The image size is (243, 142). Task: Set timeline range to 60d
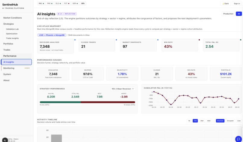click(x=209, y=121)
